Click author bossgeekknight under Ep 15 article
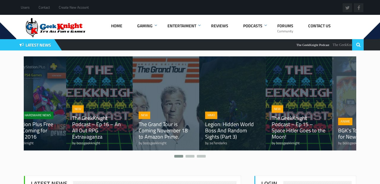The width and height of the screenshot is (380, 184). tap(288, 143)
